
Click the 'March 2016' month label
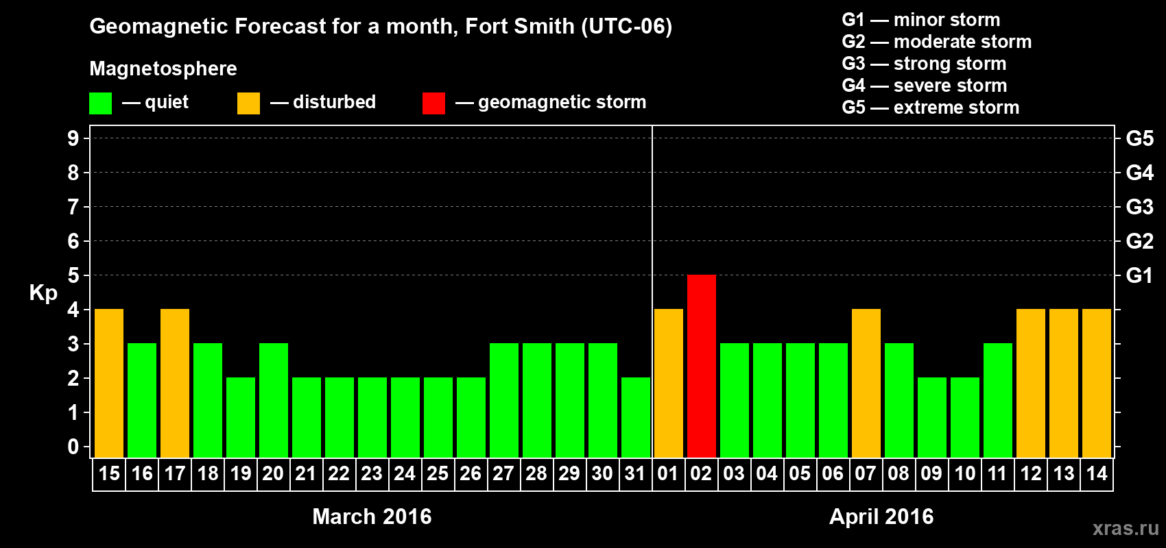[372, 516]
